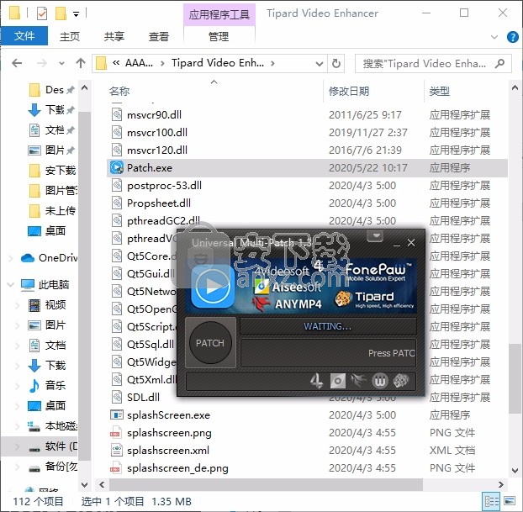Image resolution: width=523 pixels, height=512 pixels.
Task: Expand the 音乐 tree node
Action: pos(18,386)
